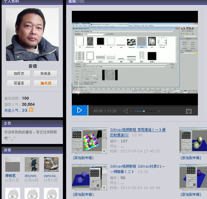Mute the video using the speaker icon
This screenshot has height=199, width=207.
126,111
